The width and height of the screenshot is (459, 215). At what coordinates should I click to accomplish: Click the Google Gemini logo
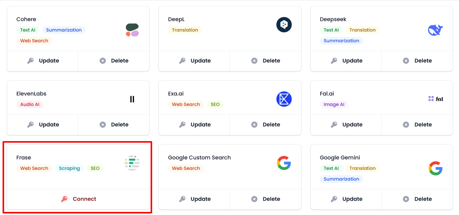click(x=435, y=168)
